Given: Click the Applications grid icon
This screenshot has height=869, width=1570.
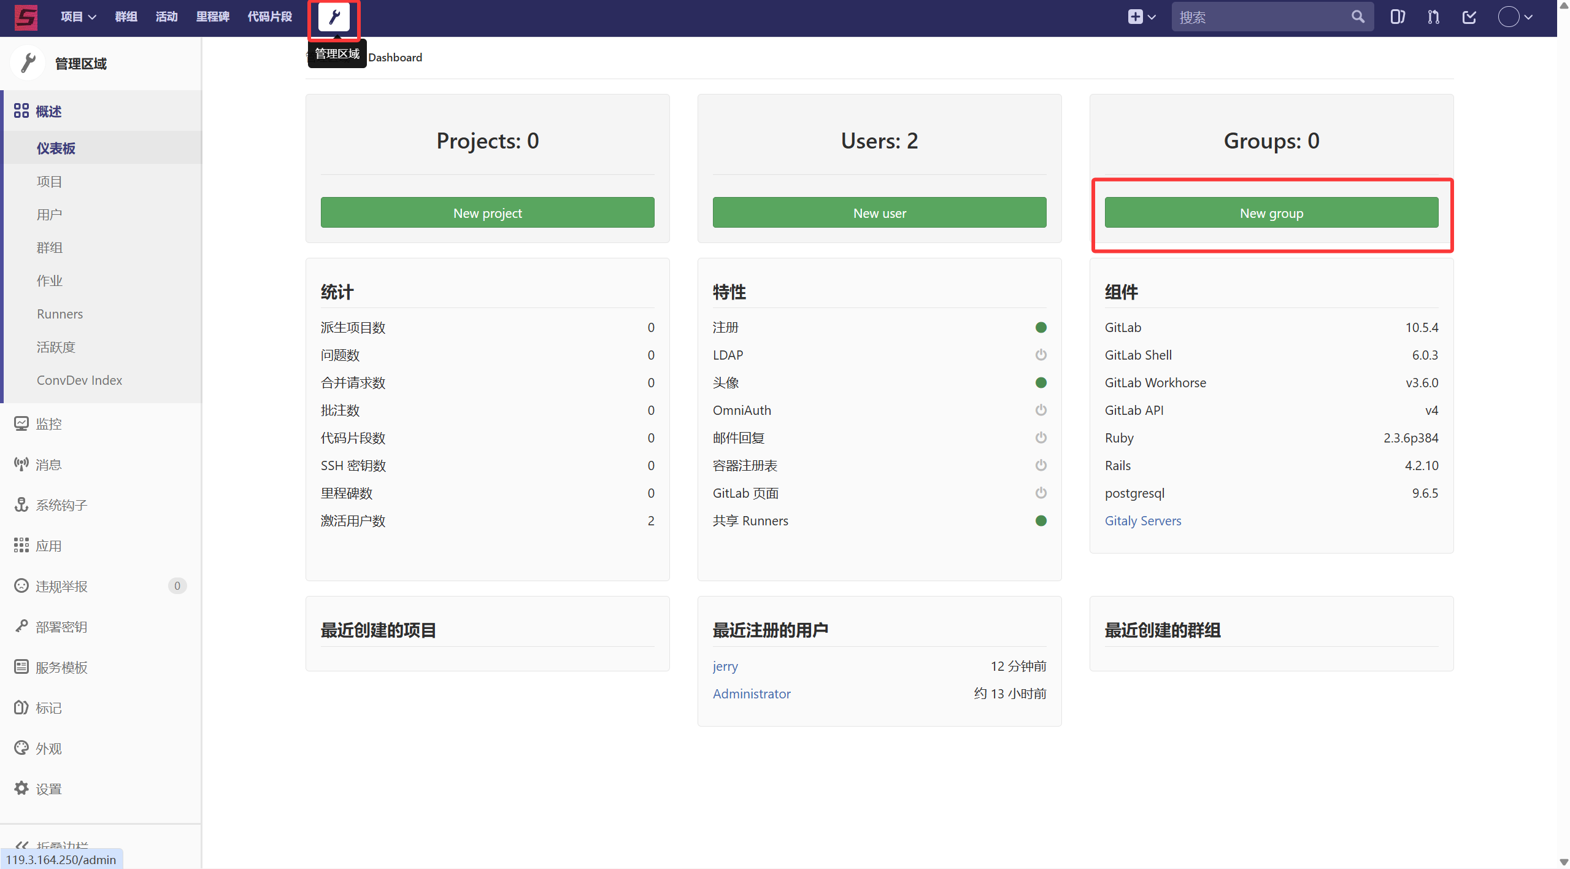Looking at the screenshot, I should [21, 545].
